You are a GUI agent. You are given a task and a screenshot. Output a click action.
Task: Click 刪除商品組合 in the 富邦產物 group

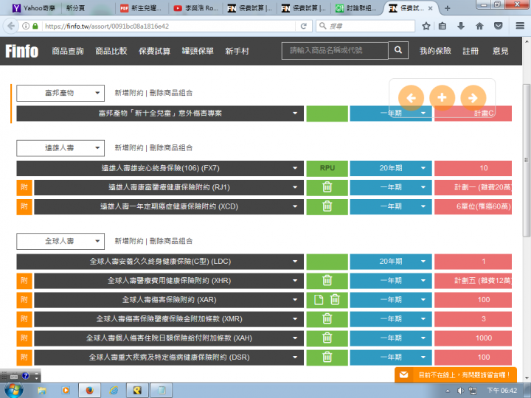(x=171, y=93)
